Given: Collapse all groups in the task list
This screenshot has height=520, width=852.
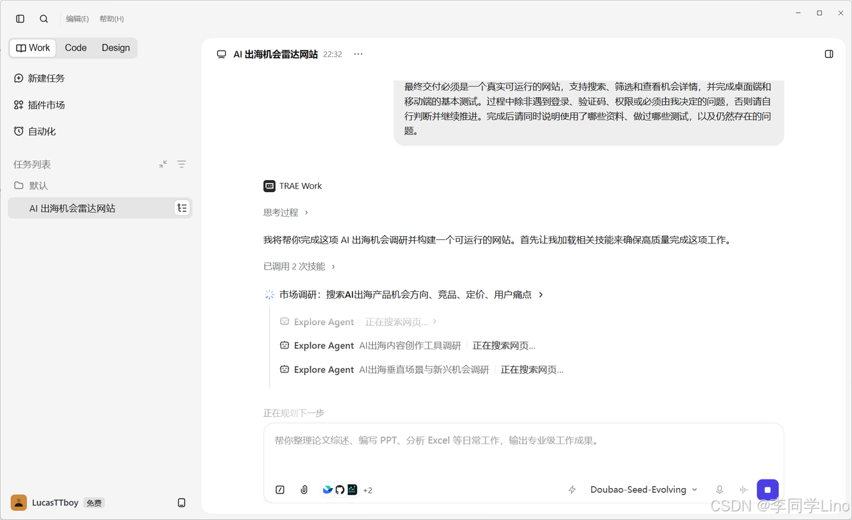Looking at the screenshot, I should click(163, 164).
